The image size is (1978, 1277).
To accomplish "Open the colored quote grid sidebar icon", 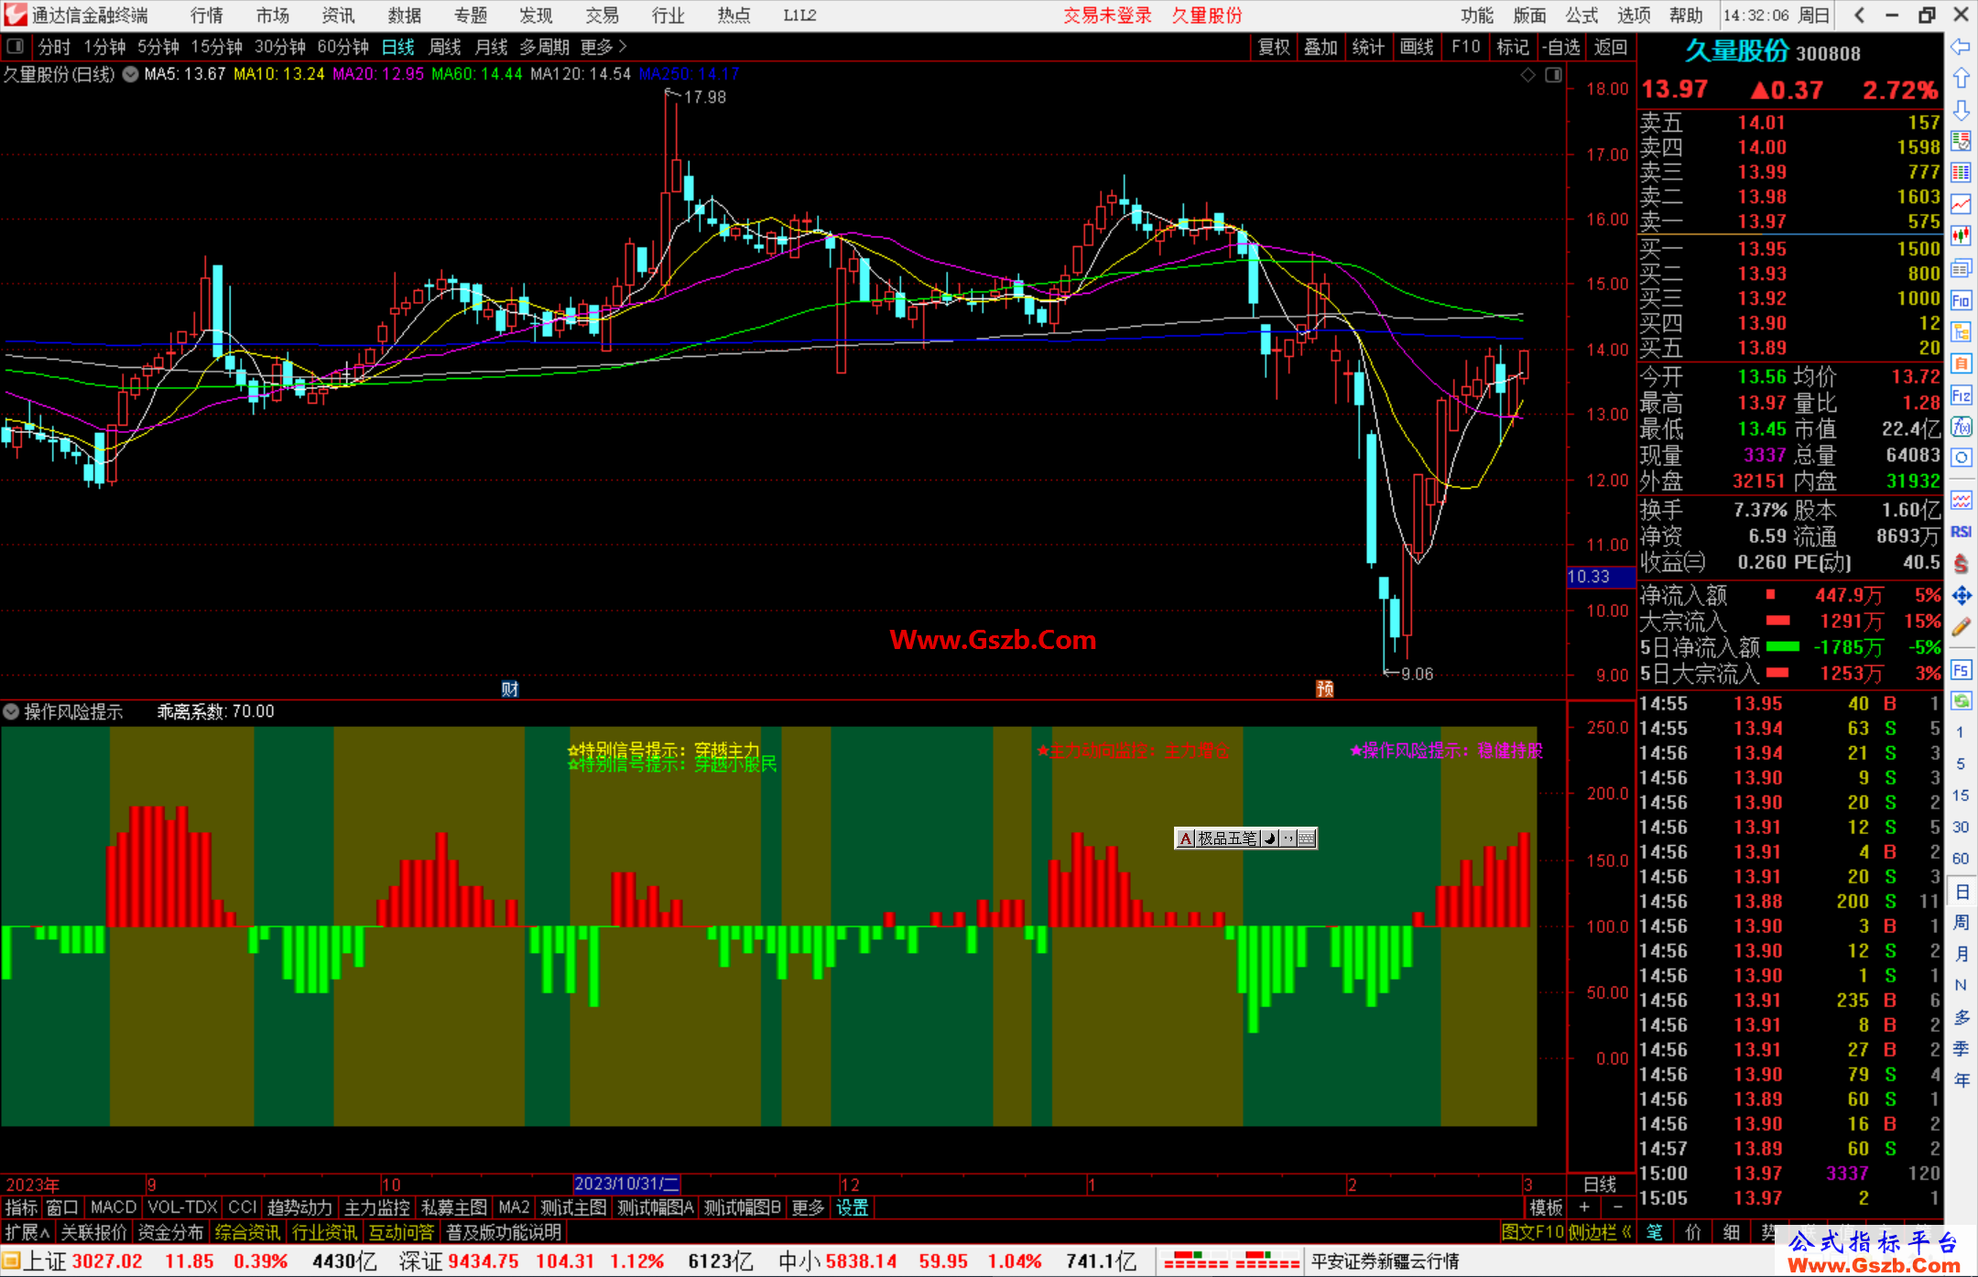I will (1961, 173).
